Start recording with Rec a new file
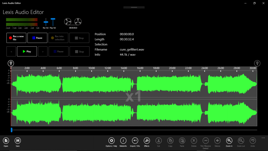This screenshot has width=268, height=151. (16, 38)
